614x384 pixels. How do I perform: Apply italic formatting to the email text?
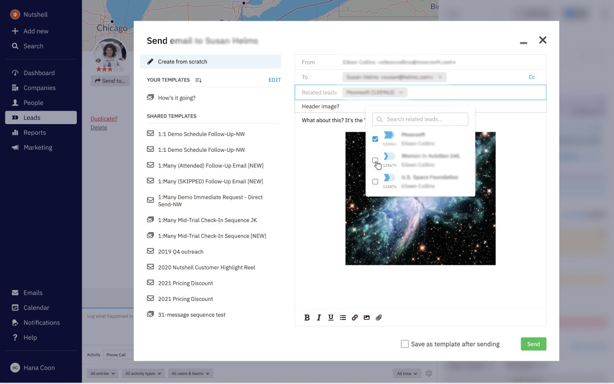(x=319, y=317)
